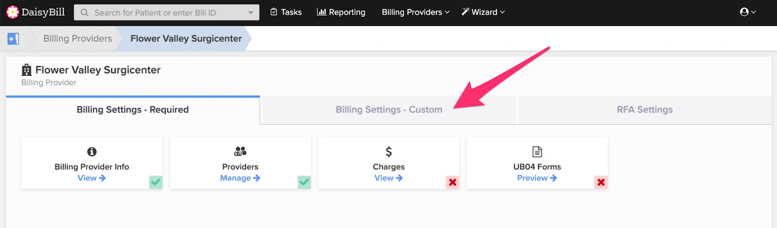Click the red X on Charges card
Viewport: 777px width, 228px height.
(x=453, y=182)
